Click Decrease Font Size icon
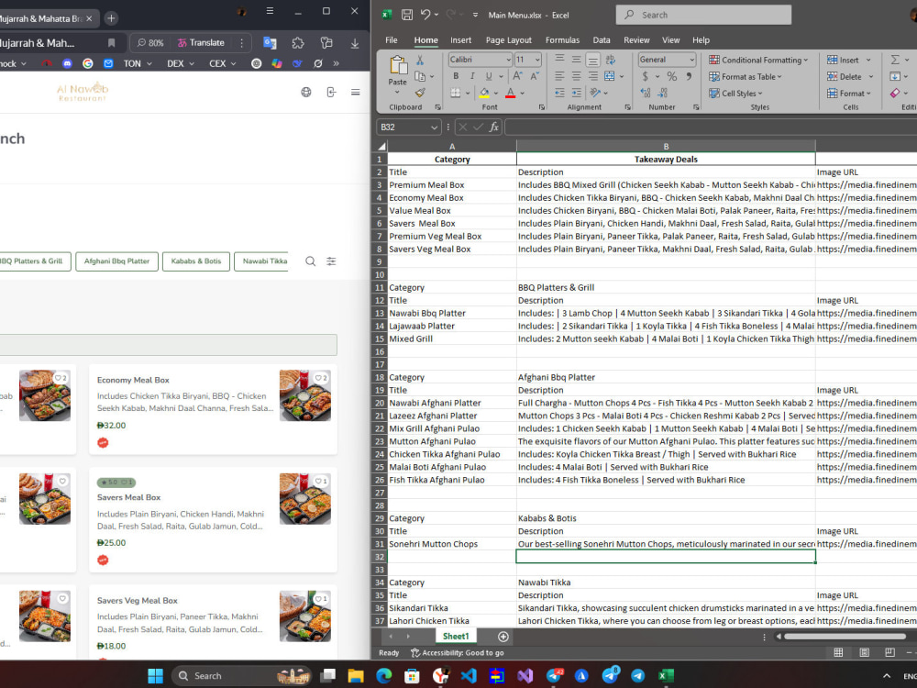Screen dimensions: 917x688 tap(535, 76)
